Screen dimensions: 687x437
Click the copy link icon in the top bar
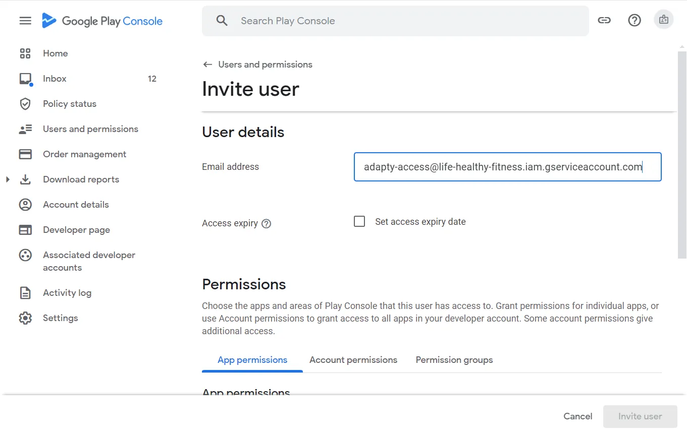[x=604, y=20]
